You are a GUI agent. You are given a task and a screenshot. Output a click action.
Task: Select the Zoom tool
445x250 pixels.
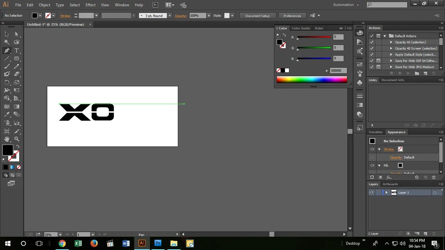pyautogui.click(x=17, y=139)
